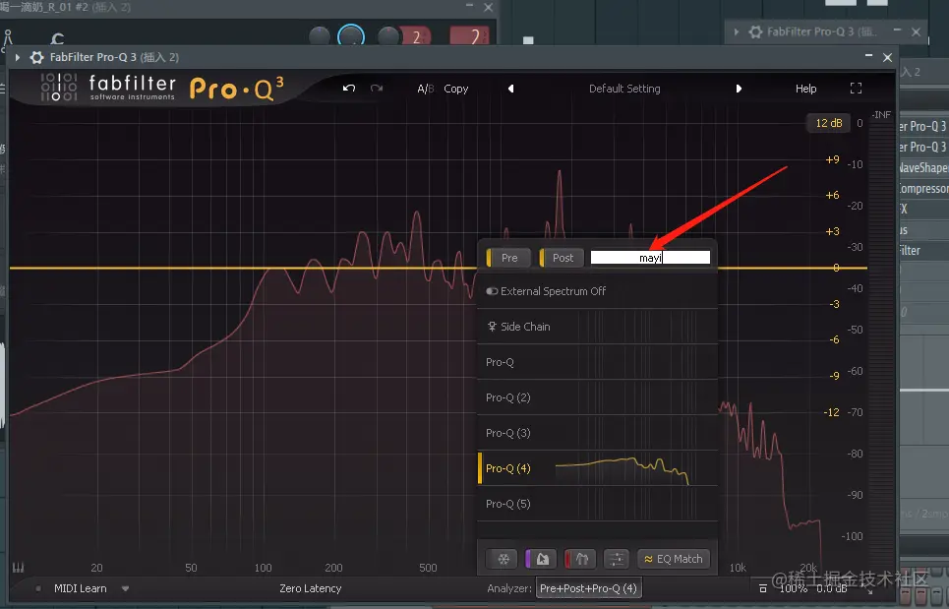Toggle the Post analyzer button
949x609 pixels.
tap(562, 258)
